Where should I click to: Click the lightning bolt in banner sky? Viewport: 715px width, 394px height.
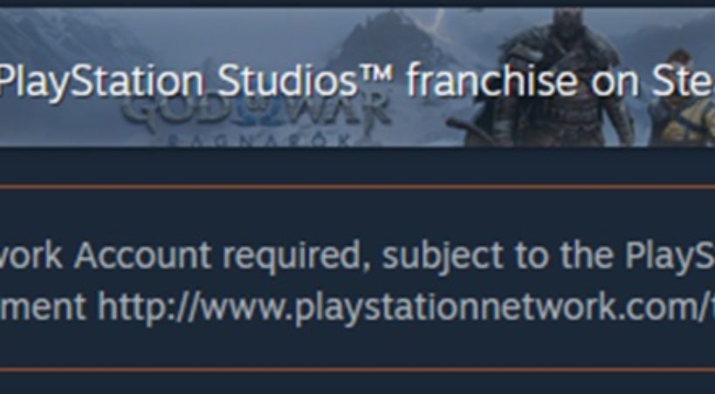(438, 21)
